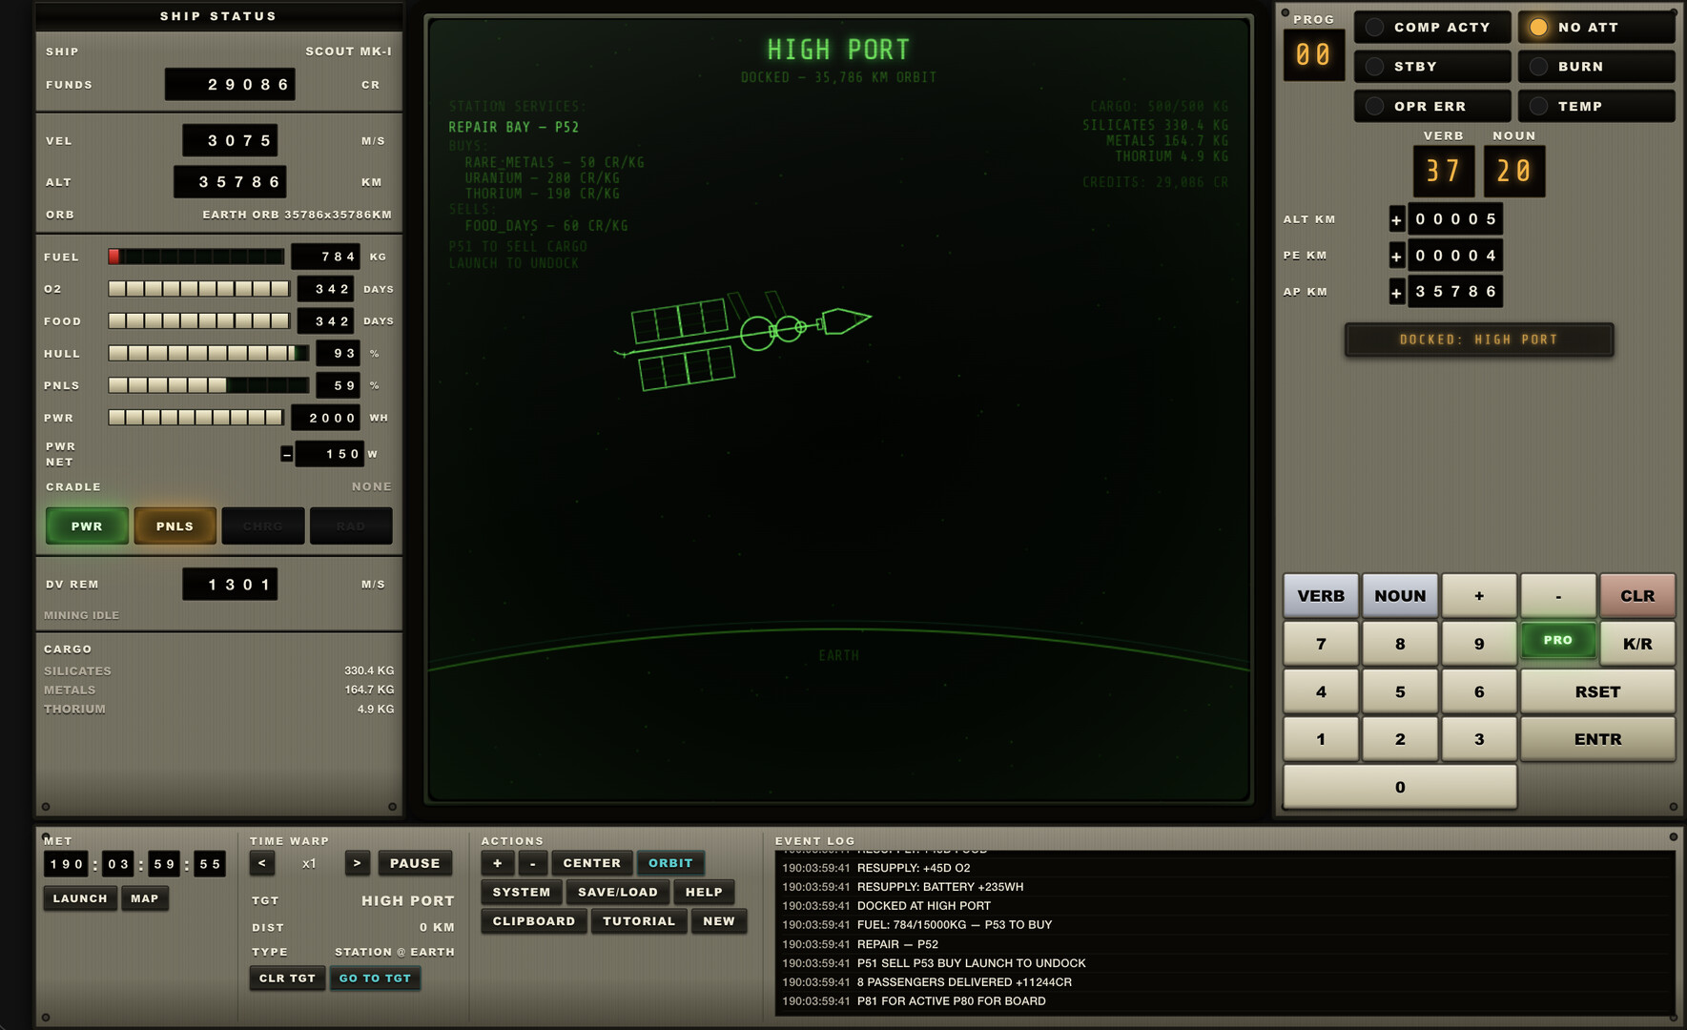The image size is (1687, 1030).
Task: Toggle the green PWR switch
Action: click(87, 526)
